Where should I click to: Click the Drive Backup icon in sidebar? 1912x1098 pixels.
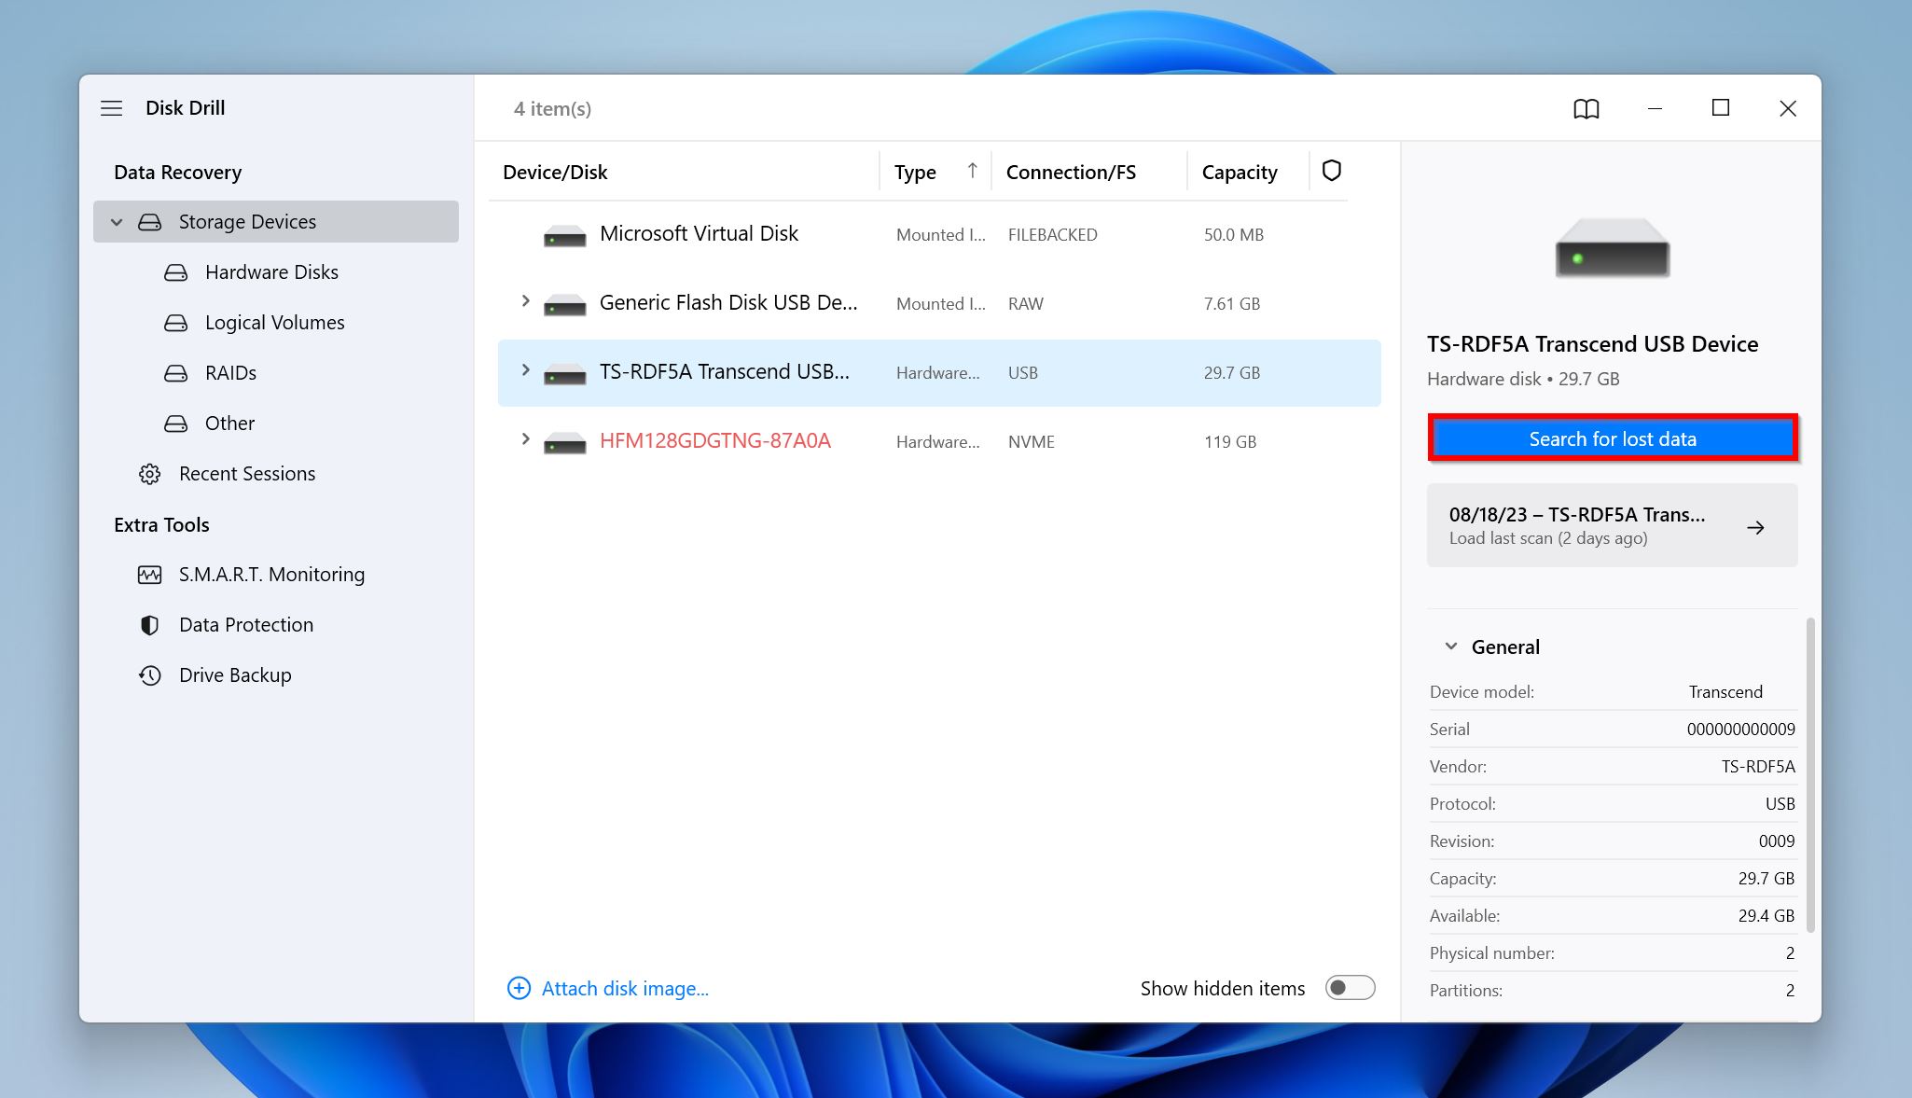[150, 674]
